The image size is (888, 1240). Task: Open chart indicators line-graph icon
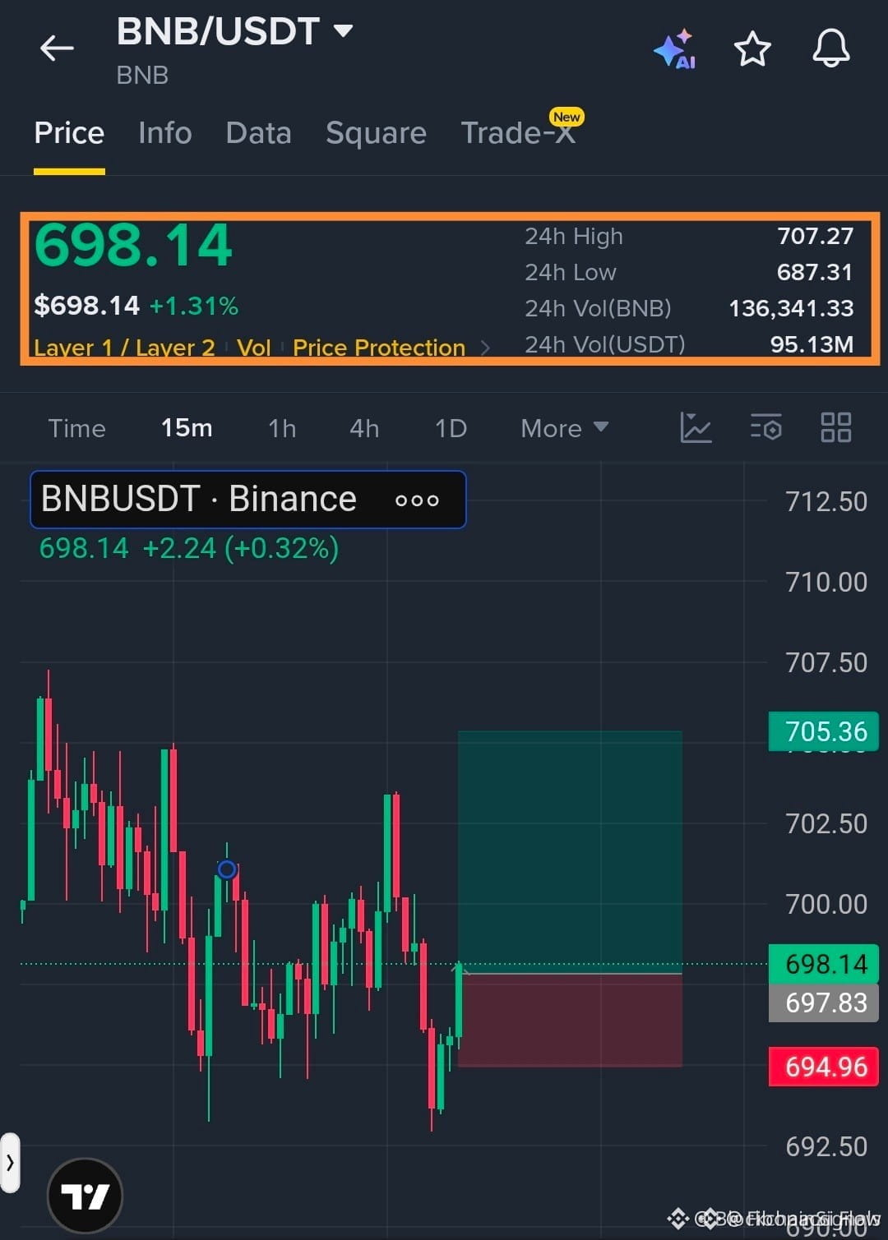pyautogui.click(x=696, y=427)
